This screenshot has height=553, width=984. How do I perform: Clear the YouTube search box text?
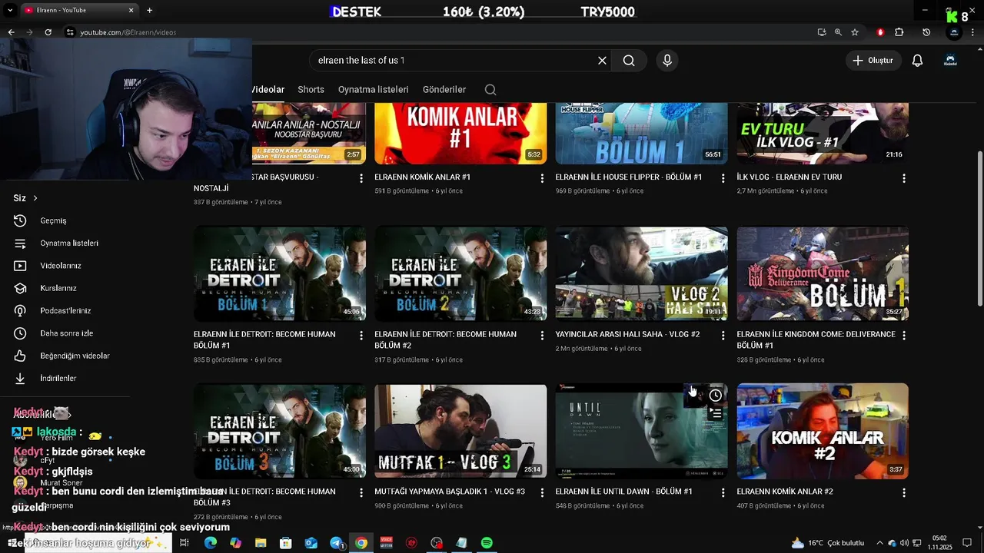click(x=602, y=61)
